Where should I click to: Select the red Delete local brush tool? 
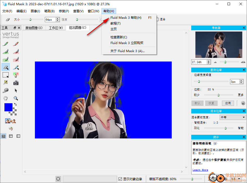point(16,52)
